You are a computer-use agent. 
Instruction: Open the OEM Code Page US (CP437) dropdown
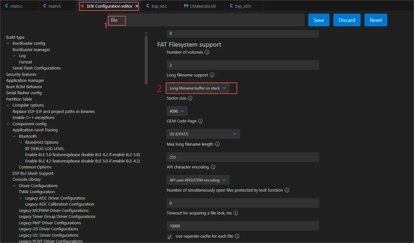coord(203,134)
